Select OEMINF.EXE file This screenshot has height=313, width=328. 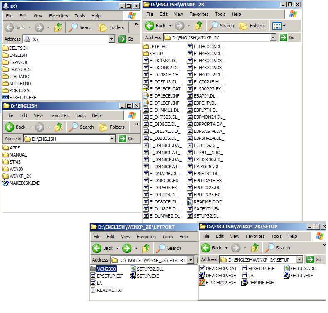(258, 283)
